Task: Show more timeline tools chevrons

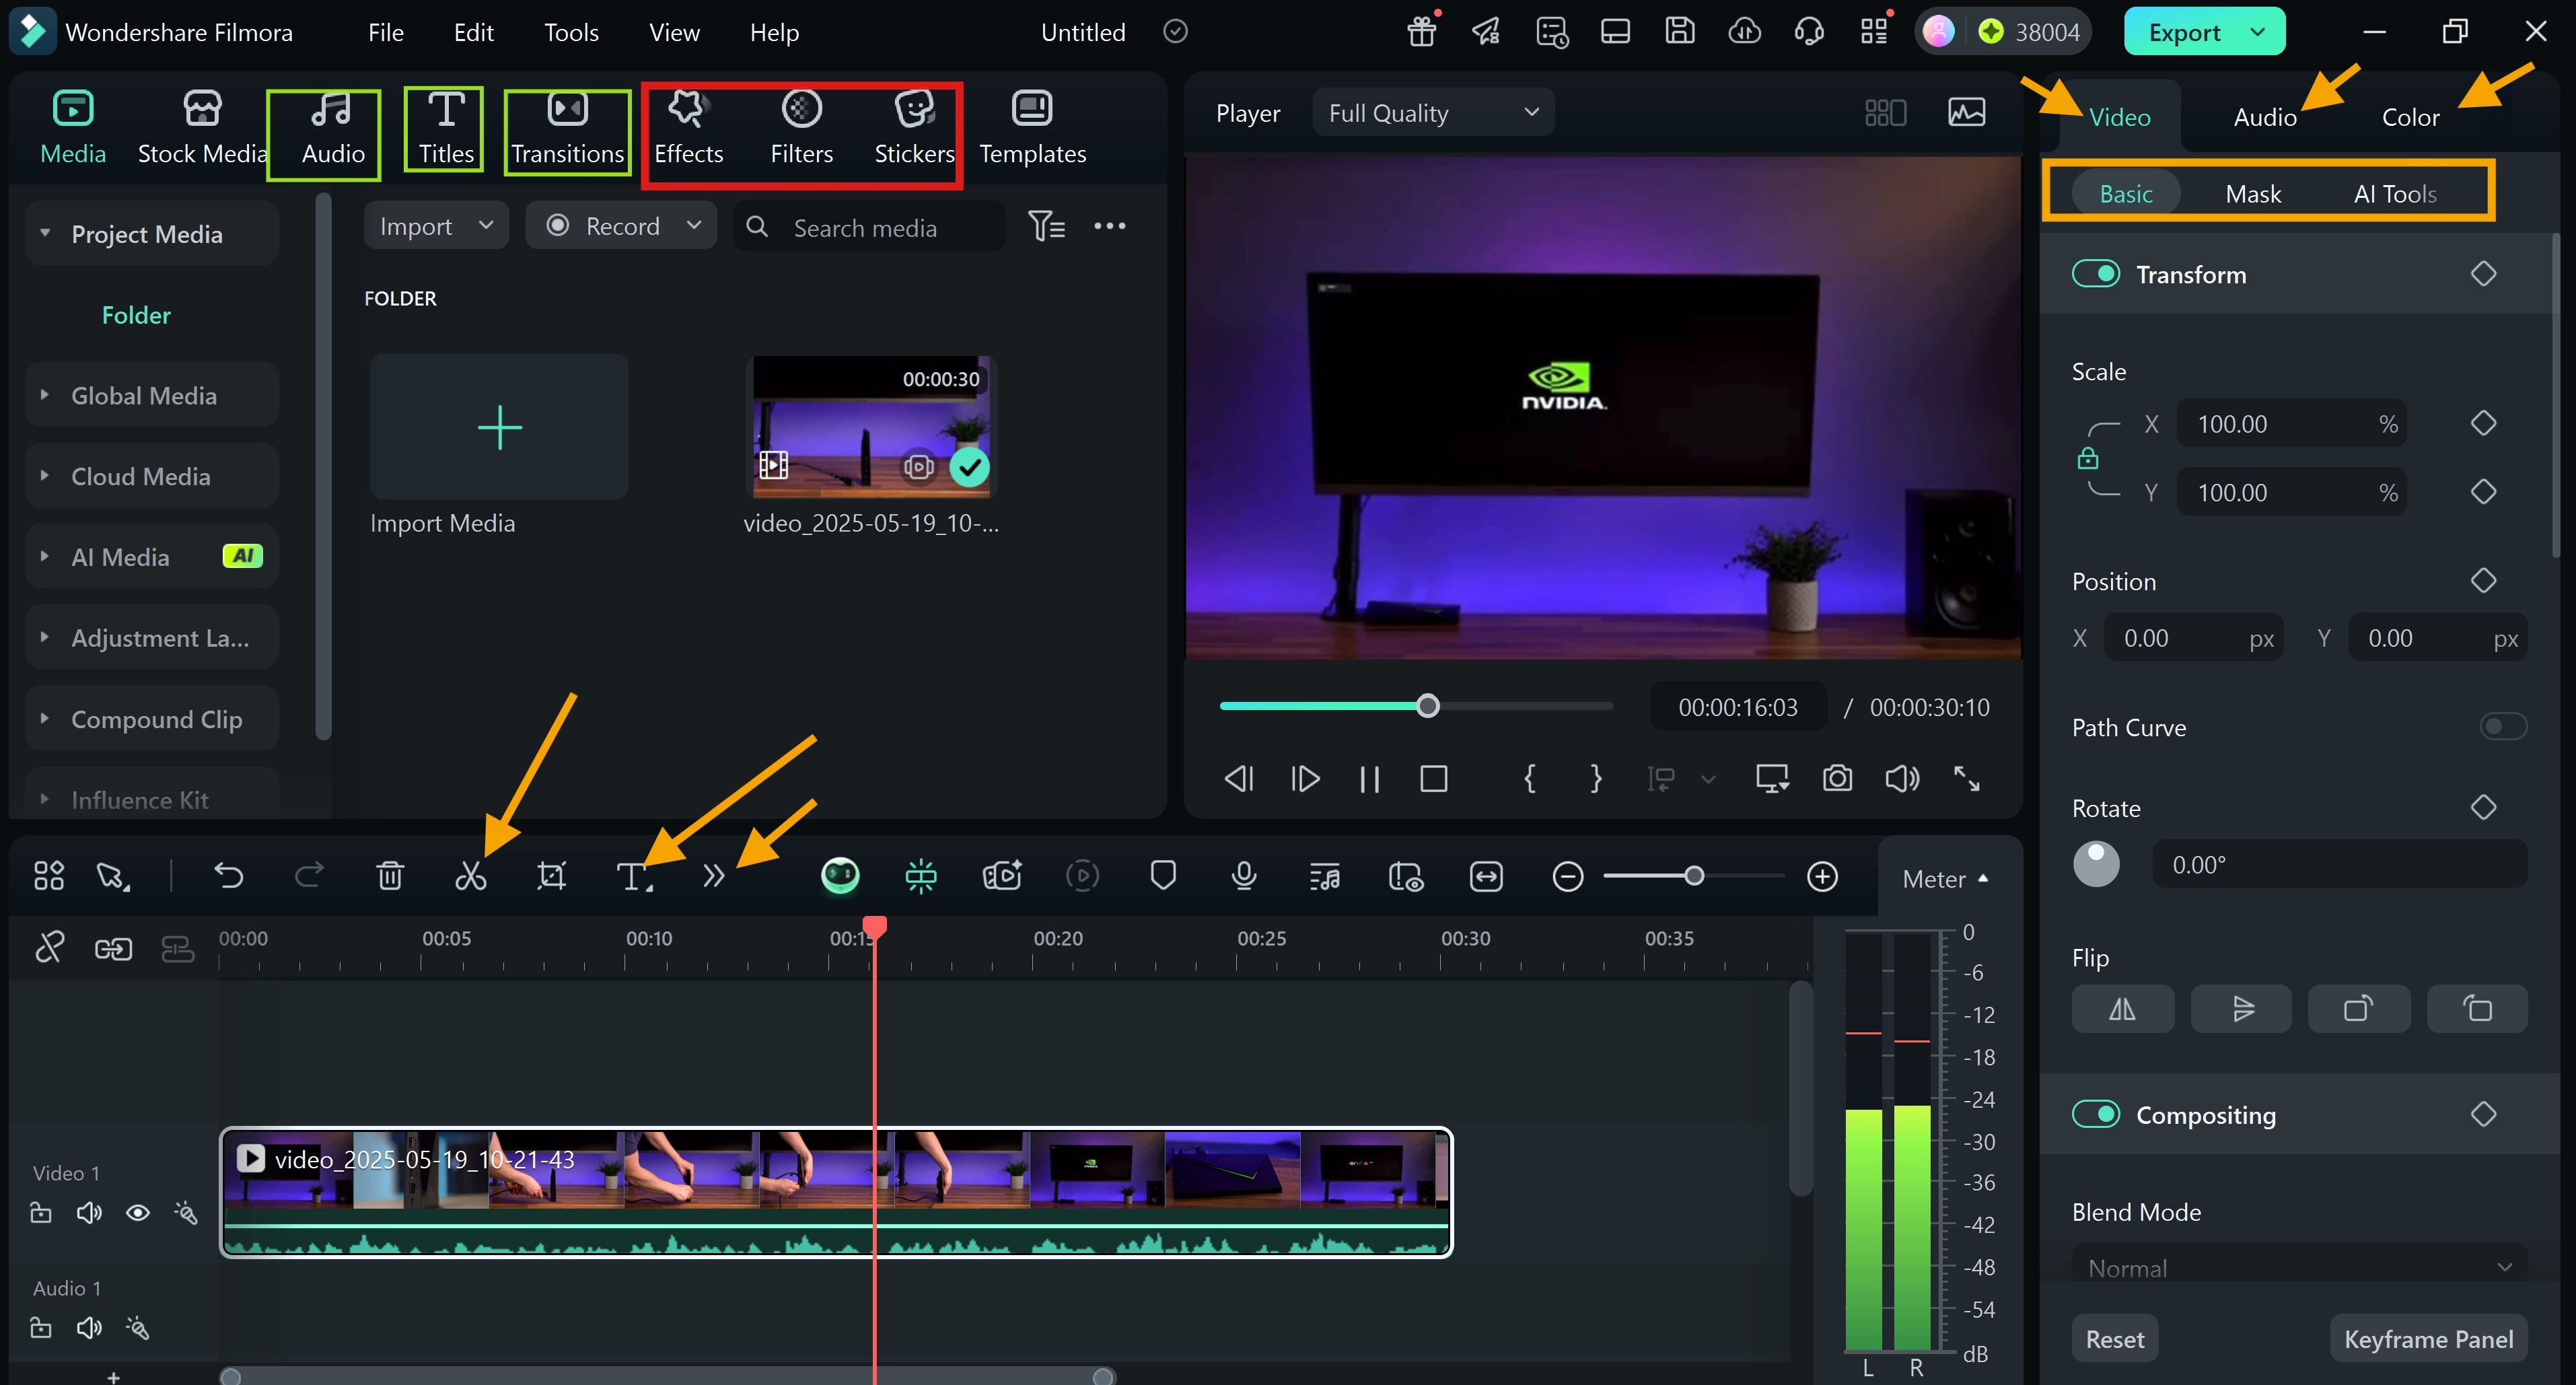Action: pos(713,877)
